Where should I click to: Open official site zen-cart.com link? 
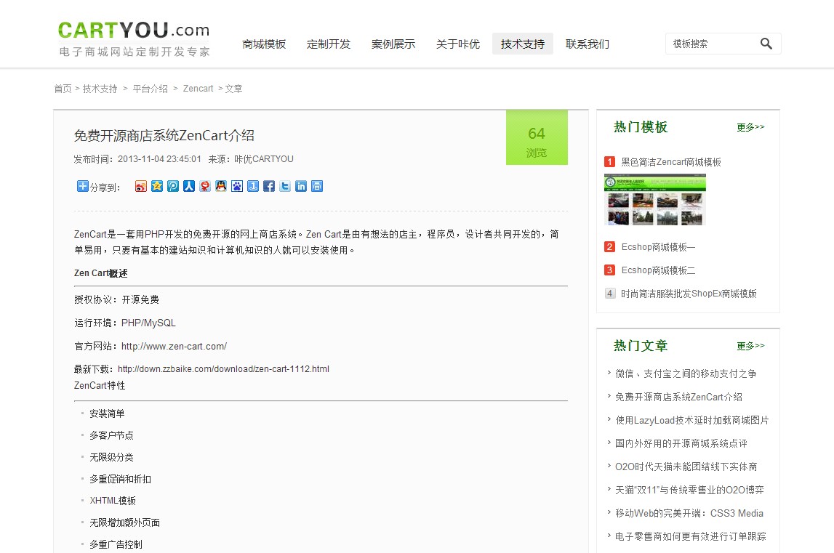pos(174,346)
